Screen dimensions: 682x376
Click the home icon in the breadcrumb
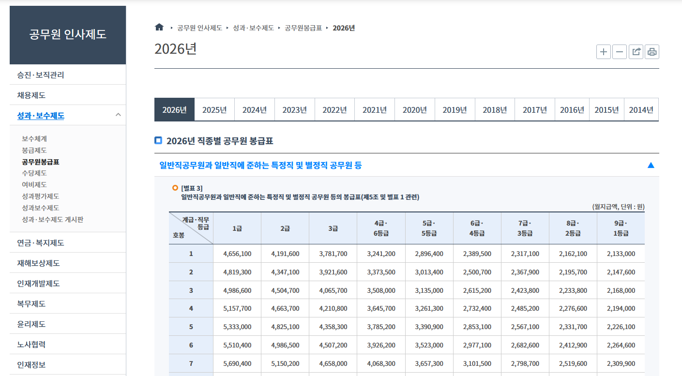(x=159, y=27)
